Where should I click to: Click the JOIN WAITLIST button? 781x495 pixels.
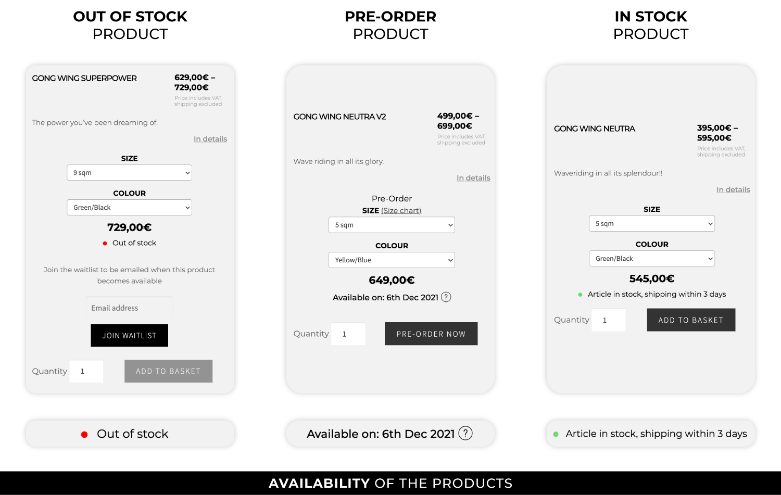click(129, 336)
